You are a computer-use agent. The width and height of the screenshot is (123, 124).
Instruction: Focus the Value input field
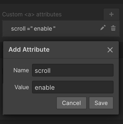point(73,87)
